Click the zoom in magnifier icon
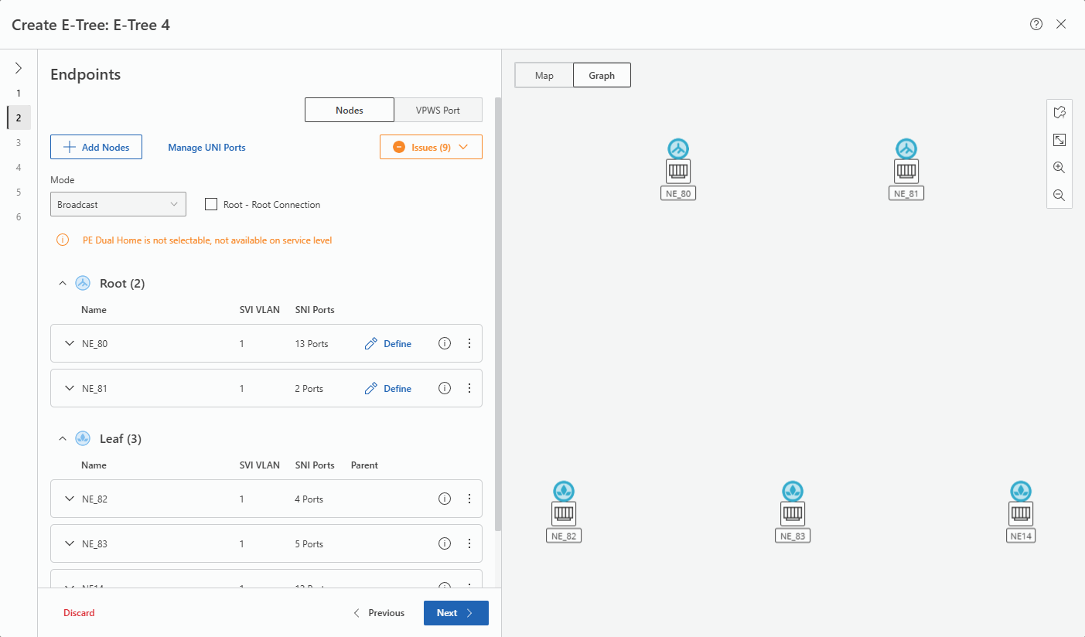The width and height of the screenshot is (1085, 637). [1059, 168]
